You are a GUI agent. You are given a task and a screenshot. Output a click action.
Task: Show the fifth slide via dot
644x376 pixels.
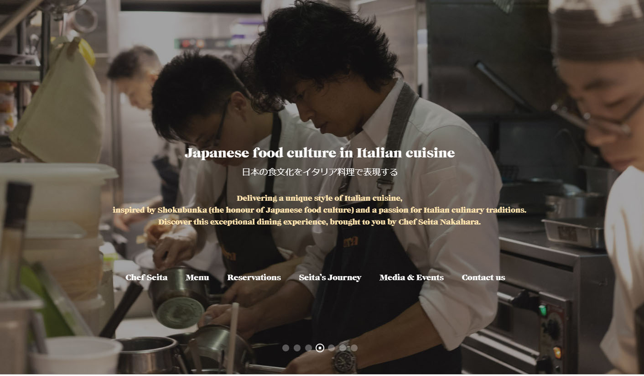click(x=331, y=348)
